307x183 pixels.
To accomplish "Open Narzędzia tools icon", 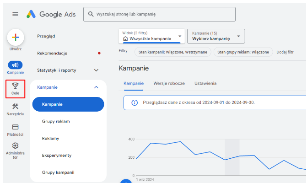I will click(x=15, y=107).
